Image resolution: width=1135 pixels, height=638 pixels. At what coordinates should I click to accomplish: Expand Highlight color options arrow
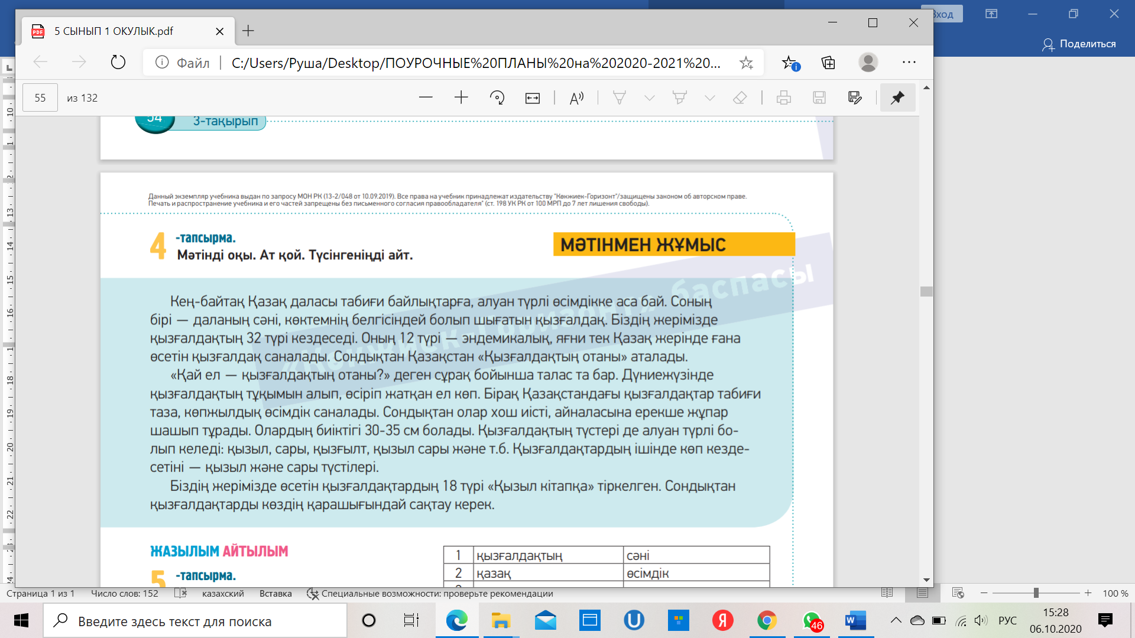710,98
